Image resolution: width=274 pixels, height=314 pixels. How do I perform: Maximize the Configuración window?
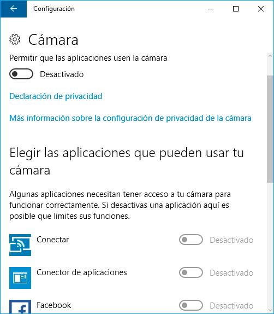point(236,9)
